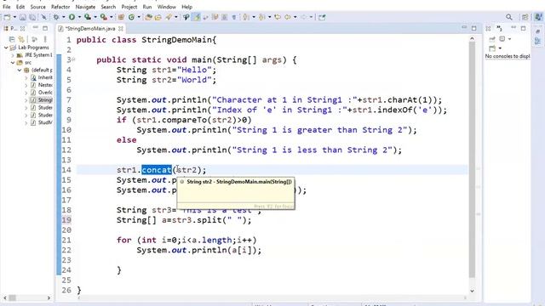Click Collapse All in Package Explorer
The height and width of the screenshot is (306, 545).
coord(12,39)
